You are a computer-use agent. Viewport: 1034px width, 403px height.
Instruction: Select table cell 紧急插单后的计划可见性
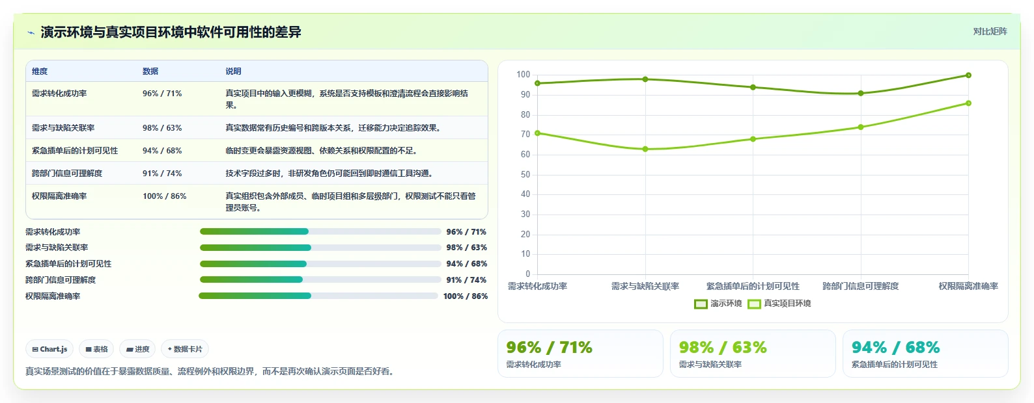tap(75, 151)
